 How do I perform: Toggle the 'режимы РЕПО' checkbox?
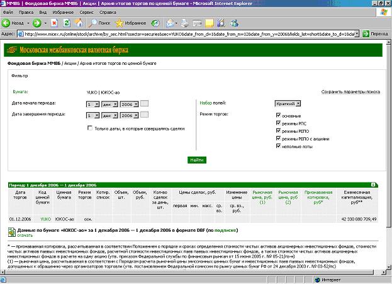point(278,130)
